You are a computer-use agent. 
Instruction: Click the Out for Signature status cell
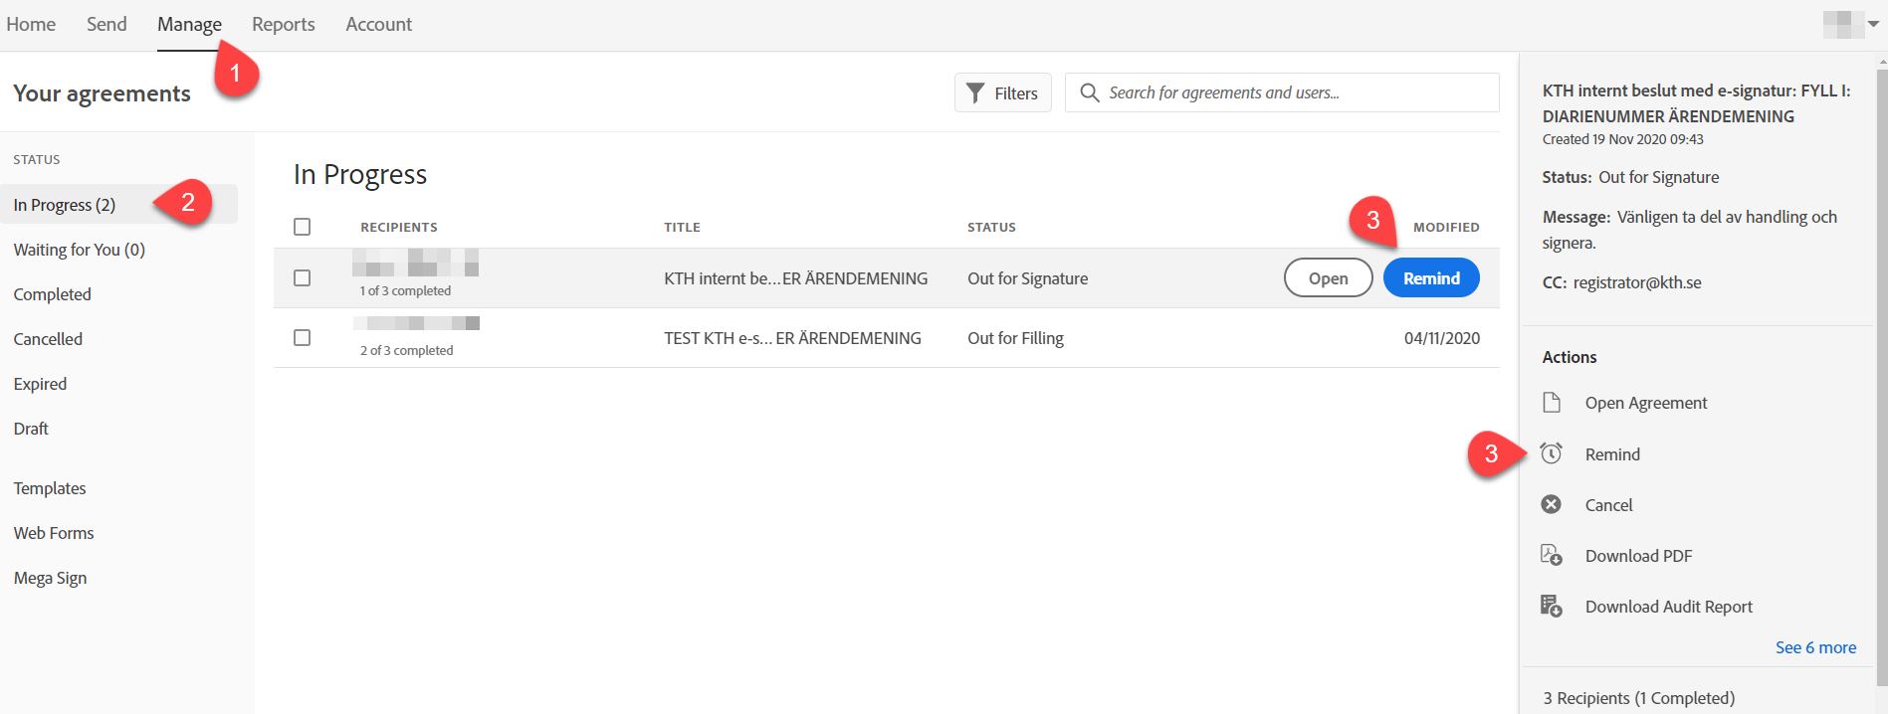pos(1027,278)
